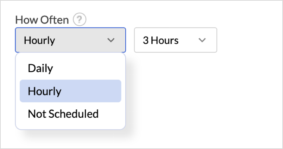Toggle the focused frequency combo box
283x149 pixels.
[70, 40]
